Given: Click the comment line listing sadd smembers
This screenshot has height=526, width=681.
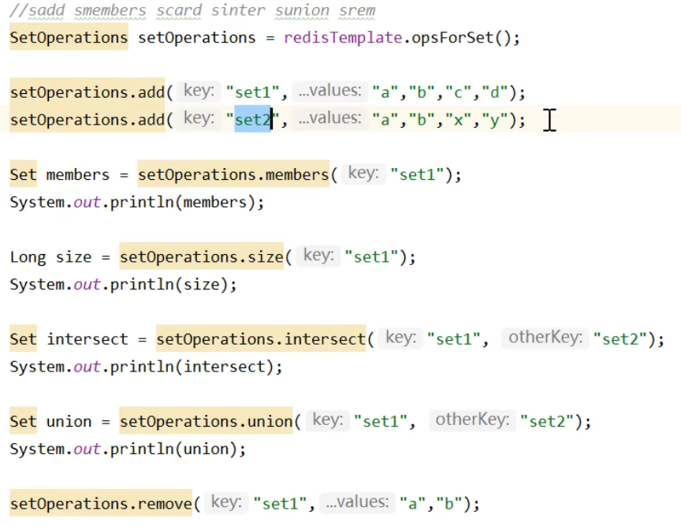Looking at the screenshot, I should pyautogui.click(x=192, y=11).
